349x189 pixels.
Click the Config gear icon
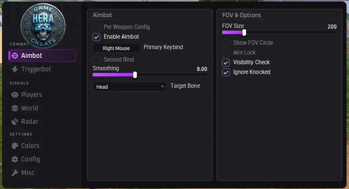pos(15,159)
